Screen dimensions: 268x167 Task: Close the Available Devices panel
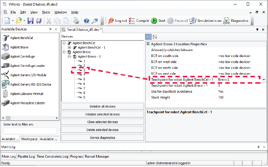tap(56, 29)
